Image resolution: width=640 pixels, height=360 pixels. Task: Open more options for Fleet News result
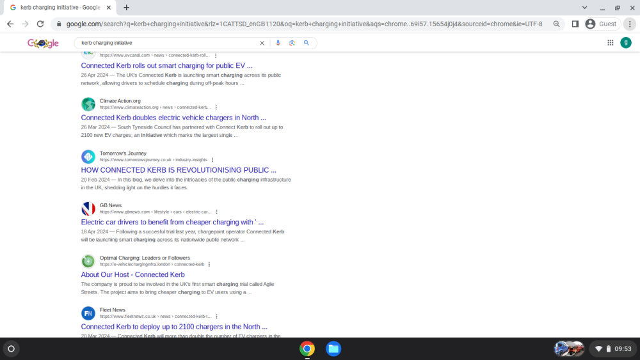pos(216,317)
